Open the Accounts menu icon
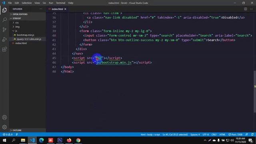 coord(4,117)
